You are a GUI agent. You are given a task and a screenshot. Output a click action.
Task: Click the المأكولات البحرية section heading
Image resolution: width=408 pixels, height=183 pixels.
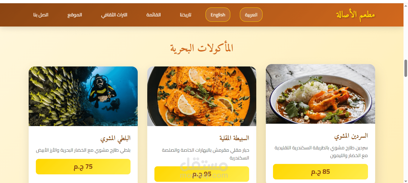click(x=202, y=48)
